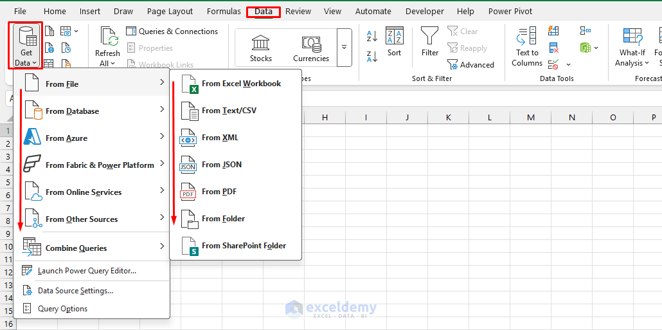Choose From SharePoint Folder
The width and height of the screenshot is (662, 330).
click(x=236, y=246)
